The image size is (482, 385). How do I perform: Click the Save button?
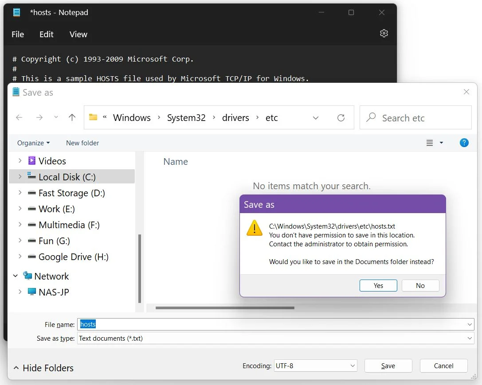tap(388, 366)
